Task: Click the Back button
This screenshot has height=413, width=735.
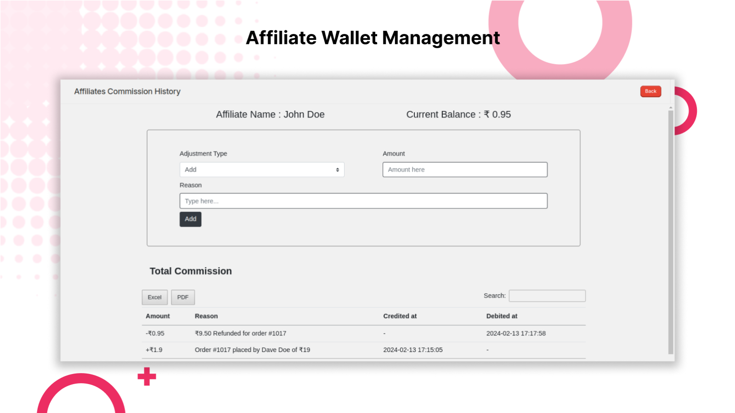Action: click(x=650, y=91)
